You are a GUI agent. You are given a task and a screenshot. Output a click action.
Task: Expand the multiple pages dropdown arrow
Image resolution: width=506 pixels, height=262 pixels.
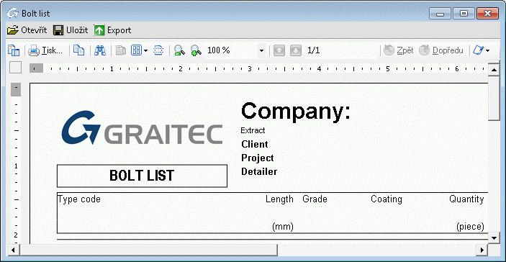tap(145, 50)
